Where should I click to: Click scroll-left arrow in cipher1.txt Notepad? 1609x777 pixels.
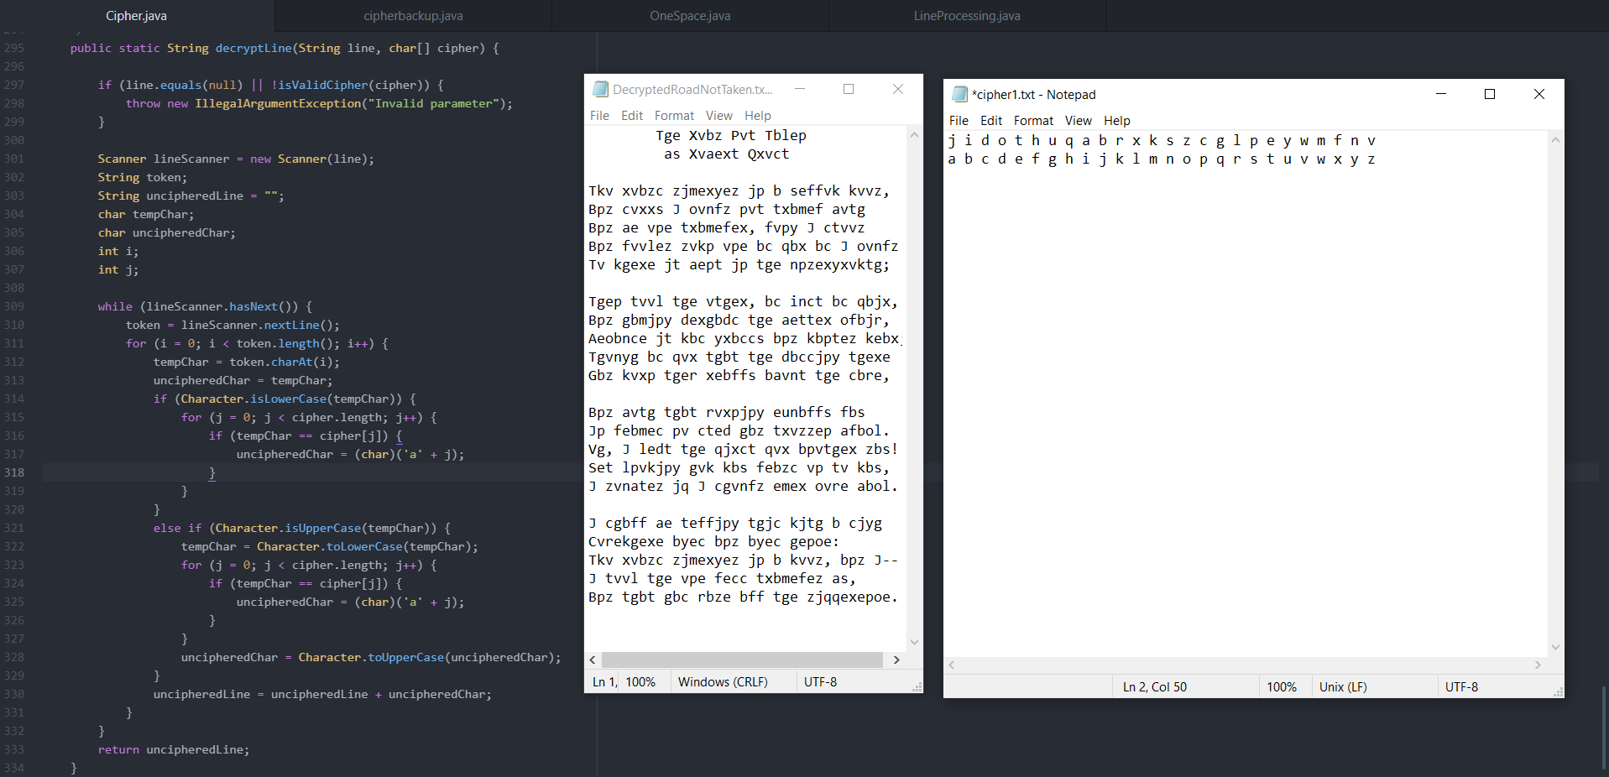click(952, 665)
